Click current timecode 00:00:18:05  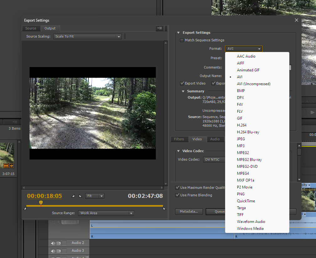(x=44, y=196)
